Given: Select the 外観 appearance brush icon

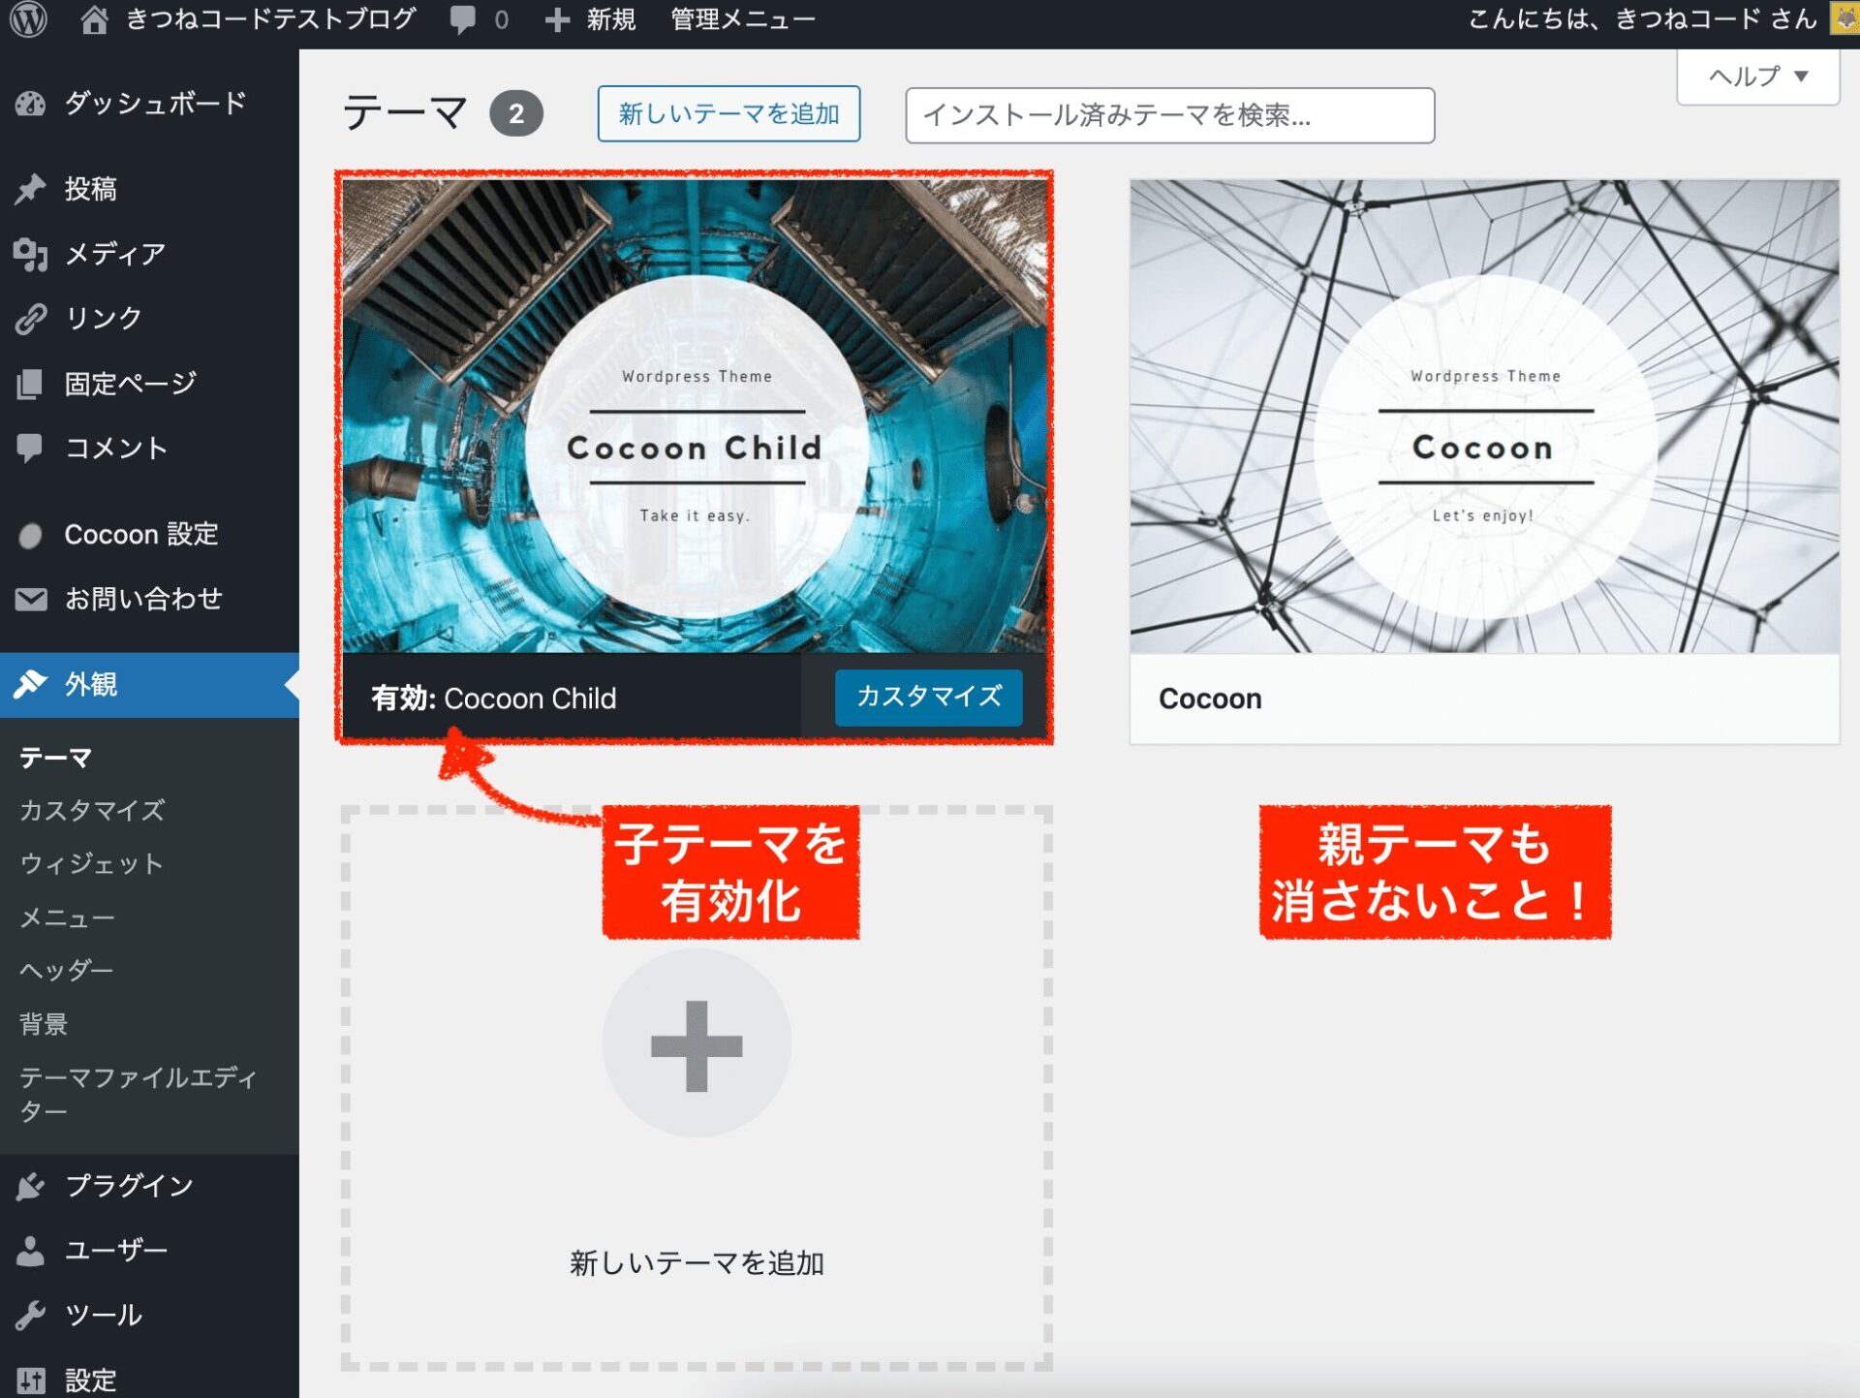Looking at the screenshot, I should point(32,684).
